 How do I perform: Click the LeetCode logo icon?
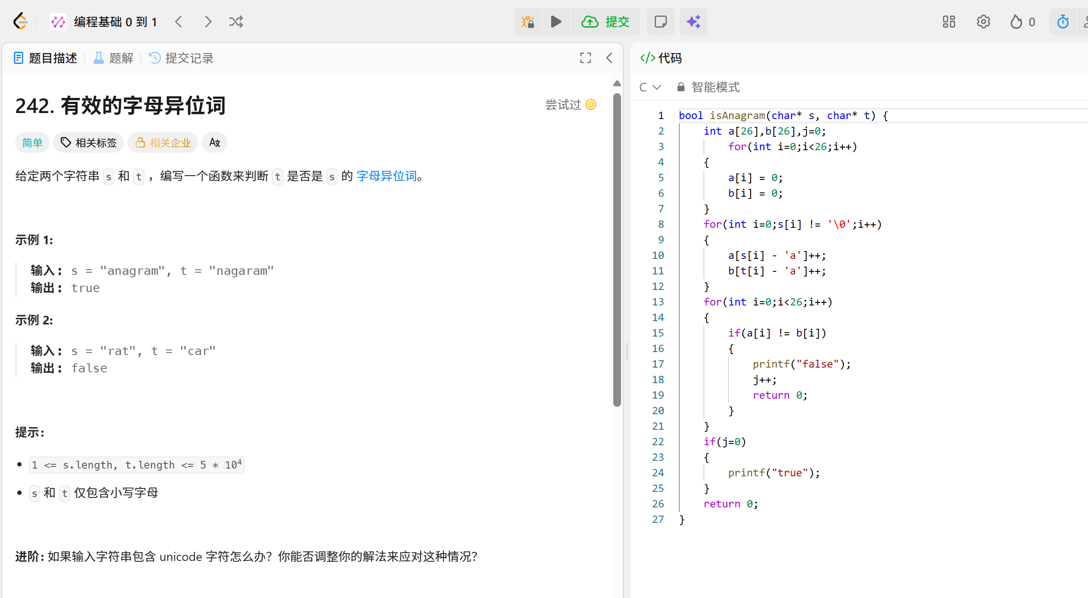tap(20, 22)
